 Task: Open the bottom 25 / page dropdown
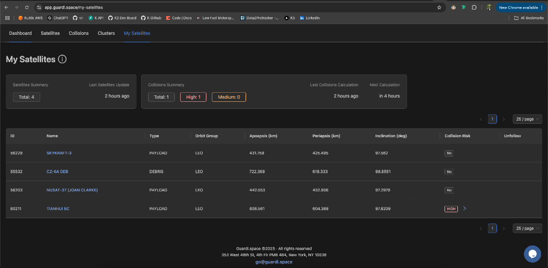pos(528,228)
